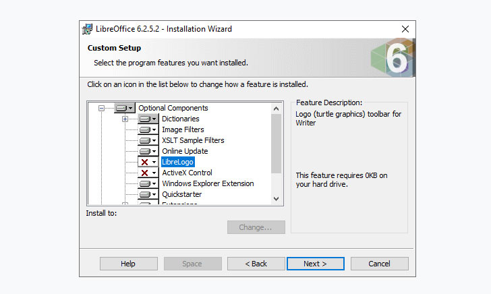The image size is (491, 294).
Task: Click the installer icon in title bar
Action: (x=87, y=29)
